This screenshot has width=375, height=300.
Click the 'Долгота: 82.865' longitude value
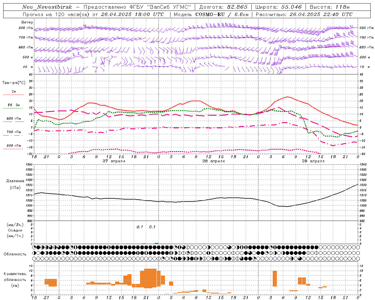(x=223, y=7)
